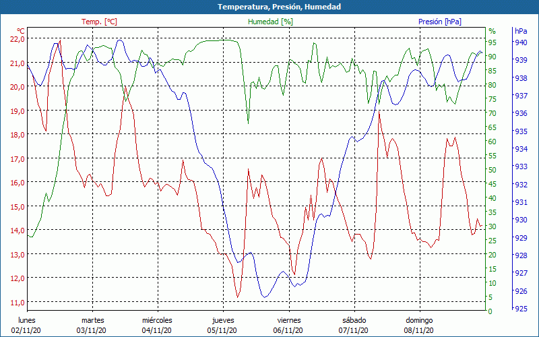The image size is (539, 337).
Task: Click the chart title 'Temperatura, Presión, Humedad'
Action: [279, 7]
